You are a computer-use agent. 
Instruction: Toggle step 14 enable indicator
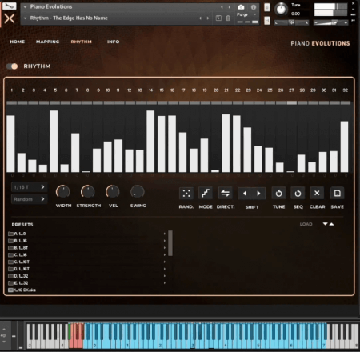[152, 102]
